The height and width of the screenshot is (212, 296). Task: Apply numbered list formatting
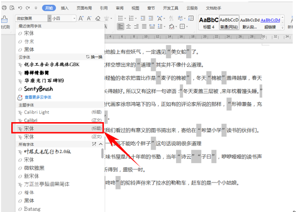click(x=131, y=18)
